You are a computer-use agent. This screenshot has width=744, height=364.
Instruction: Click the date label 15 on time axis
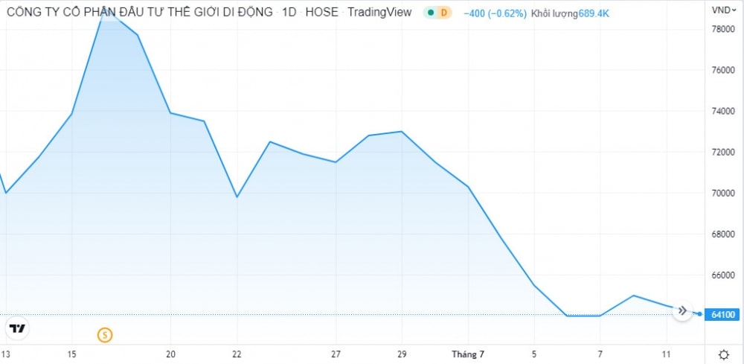pyautogui.click(x=71, y=354)
